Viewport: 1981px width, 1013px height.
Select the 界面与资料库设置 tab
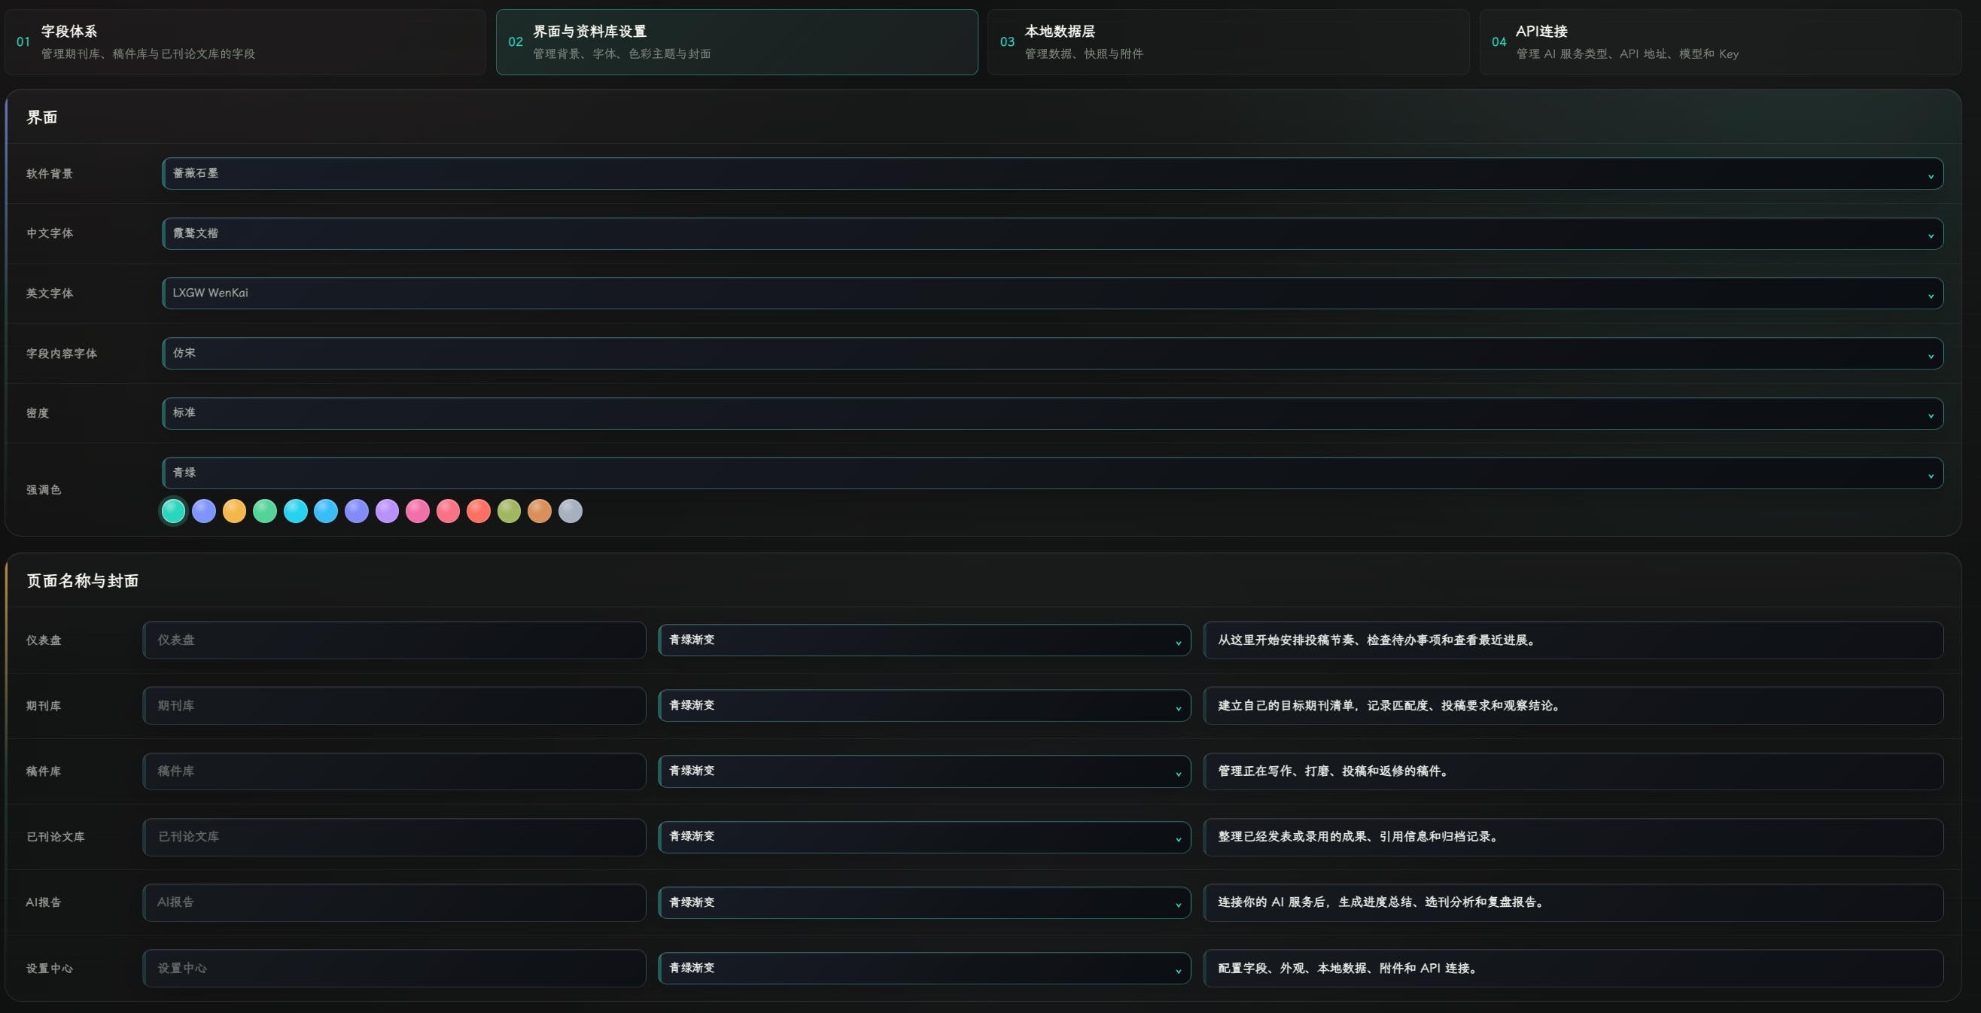(737, 42)
